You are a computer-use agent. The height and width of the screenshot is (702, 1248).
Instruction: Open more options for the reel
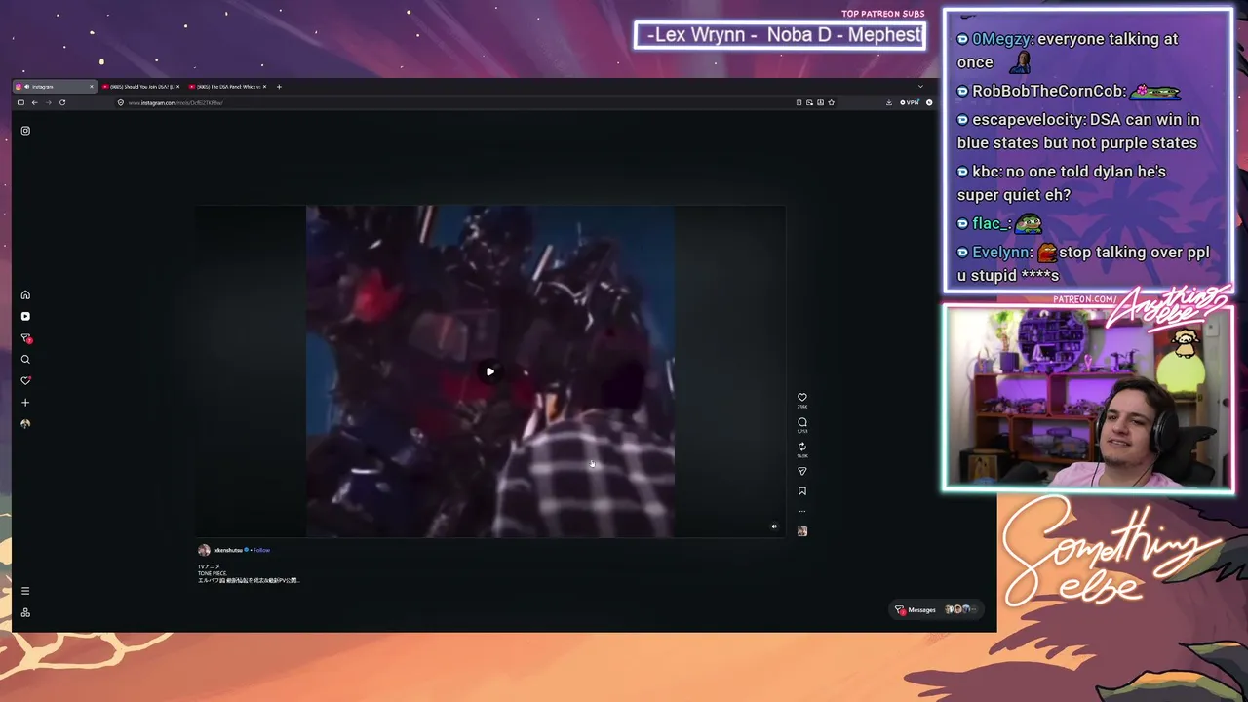click(802, 511)
